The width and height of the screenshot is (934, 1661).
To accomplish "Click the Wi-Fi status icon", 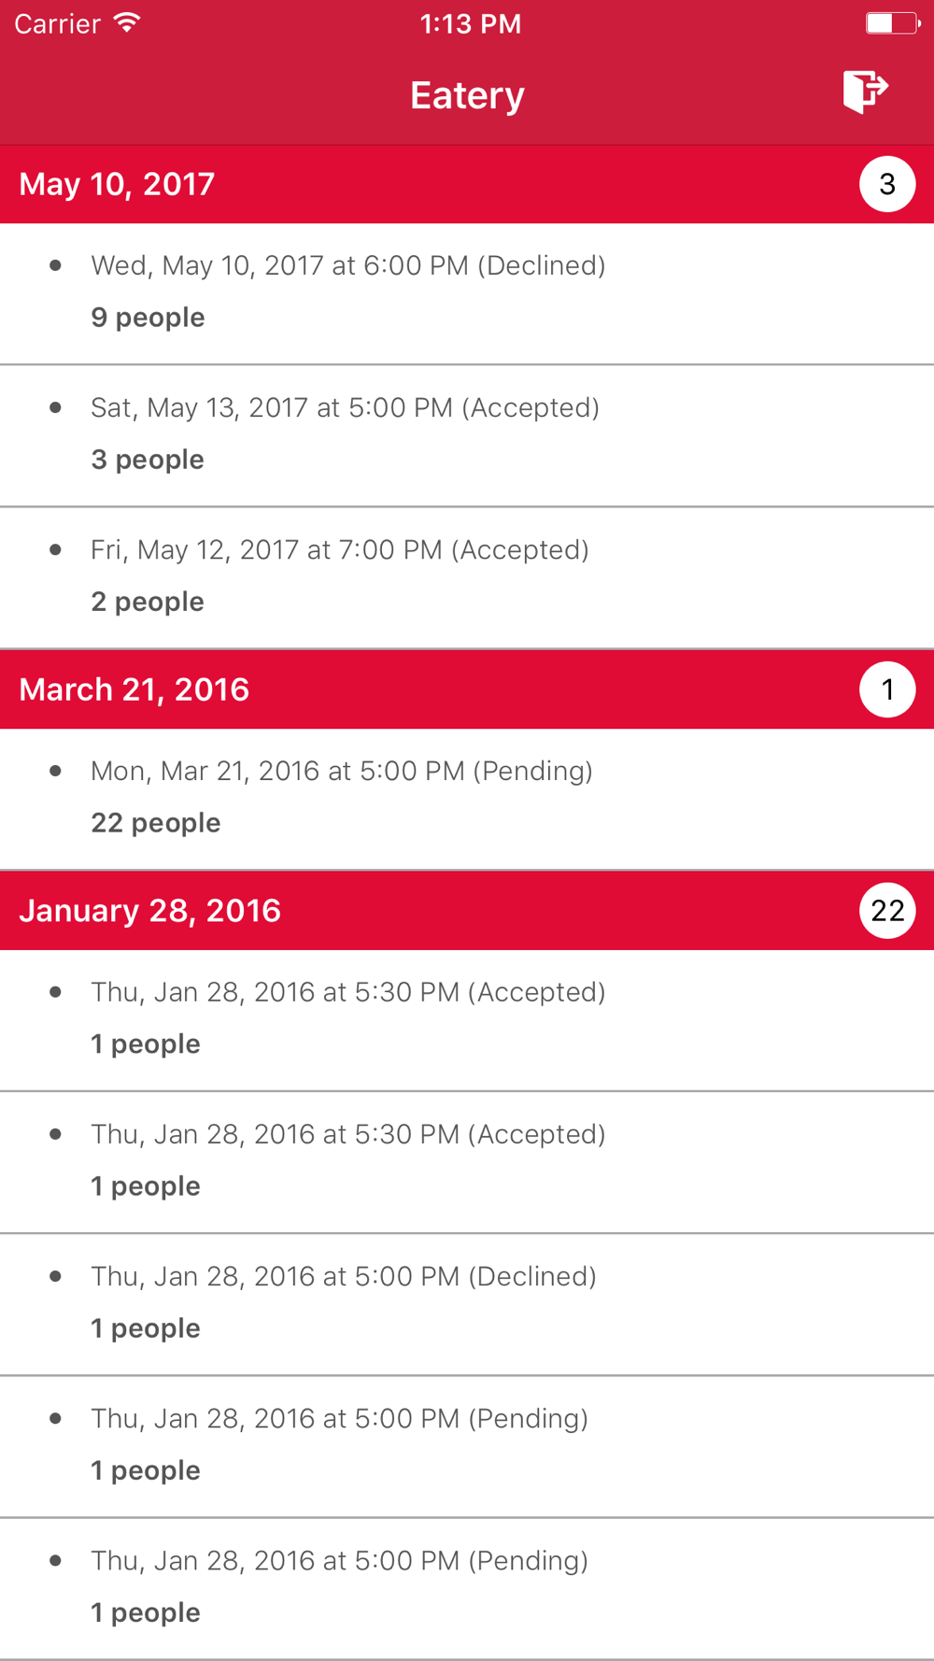I will (127, 23).
